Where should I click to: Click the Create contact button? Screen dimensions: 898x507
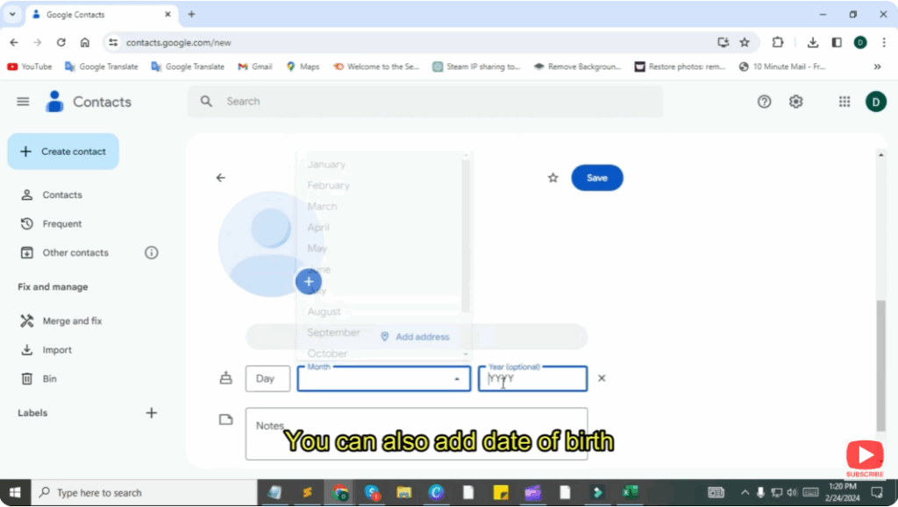(x=62, y=151)
